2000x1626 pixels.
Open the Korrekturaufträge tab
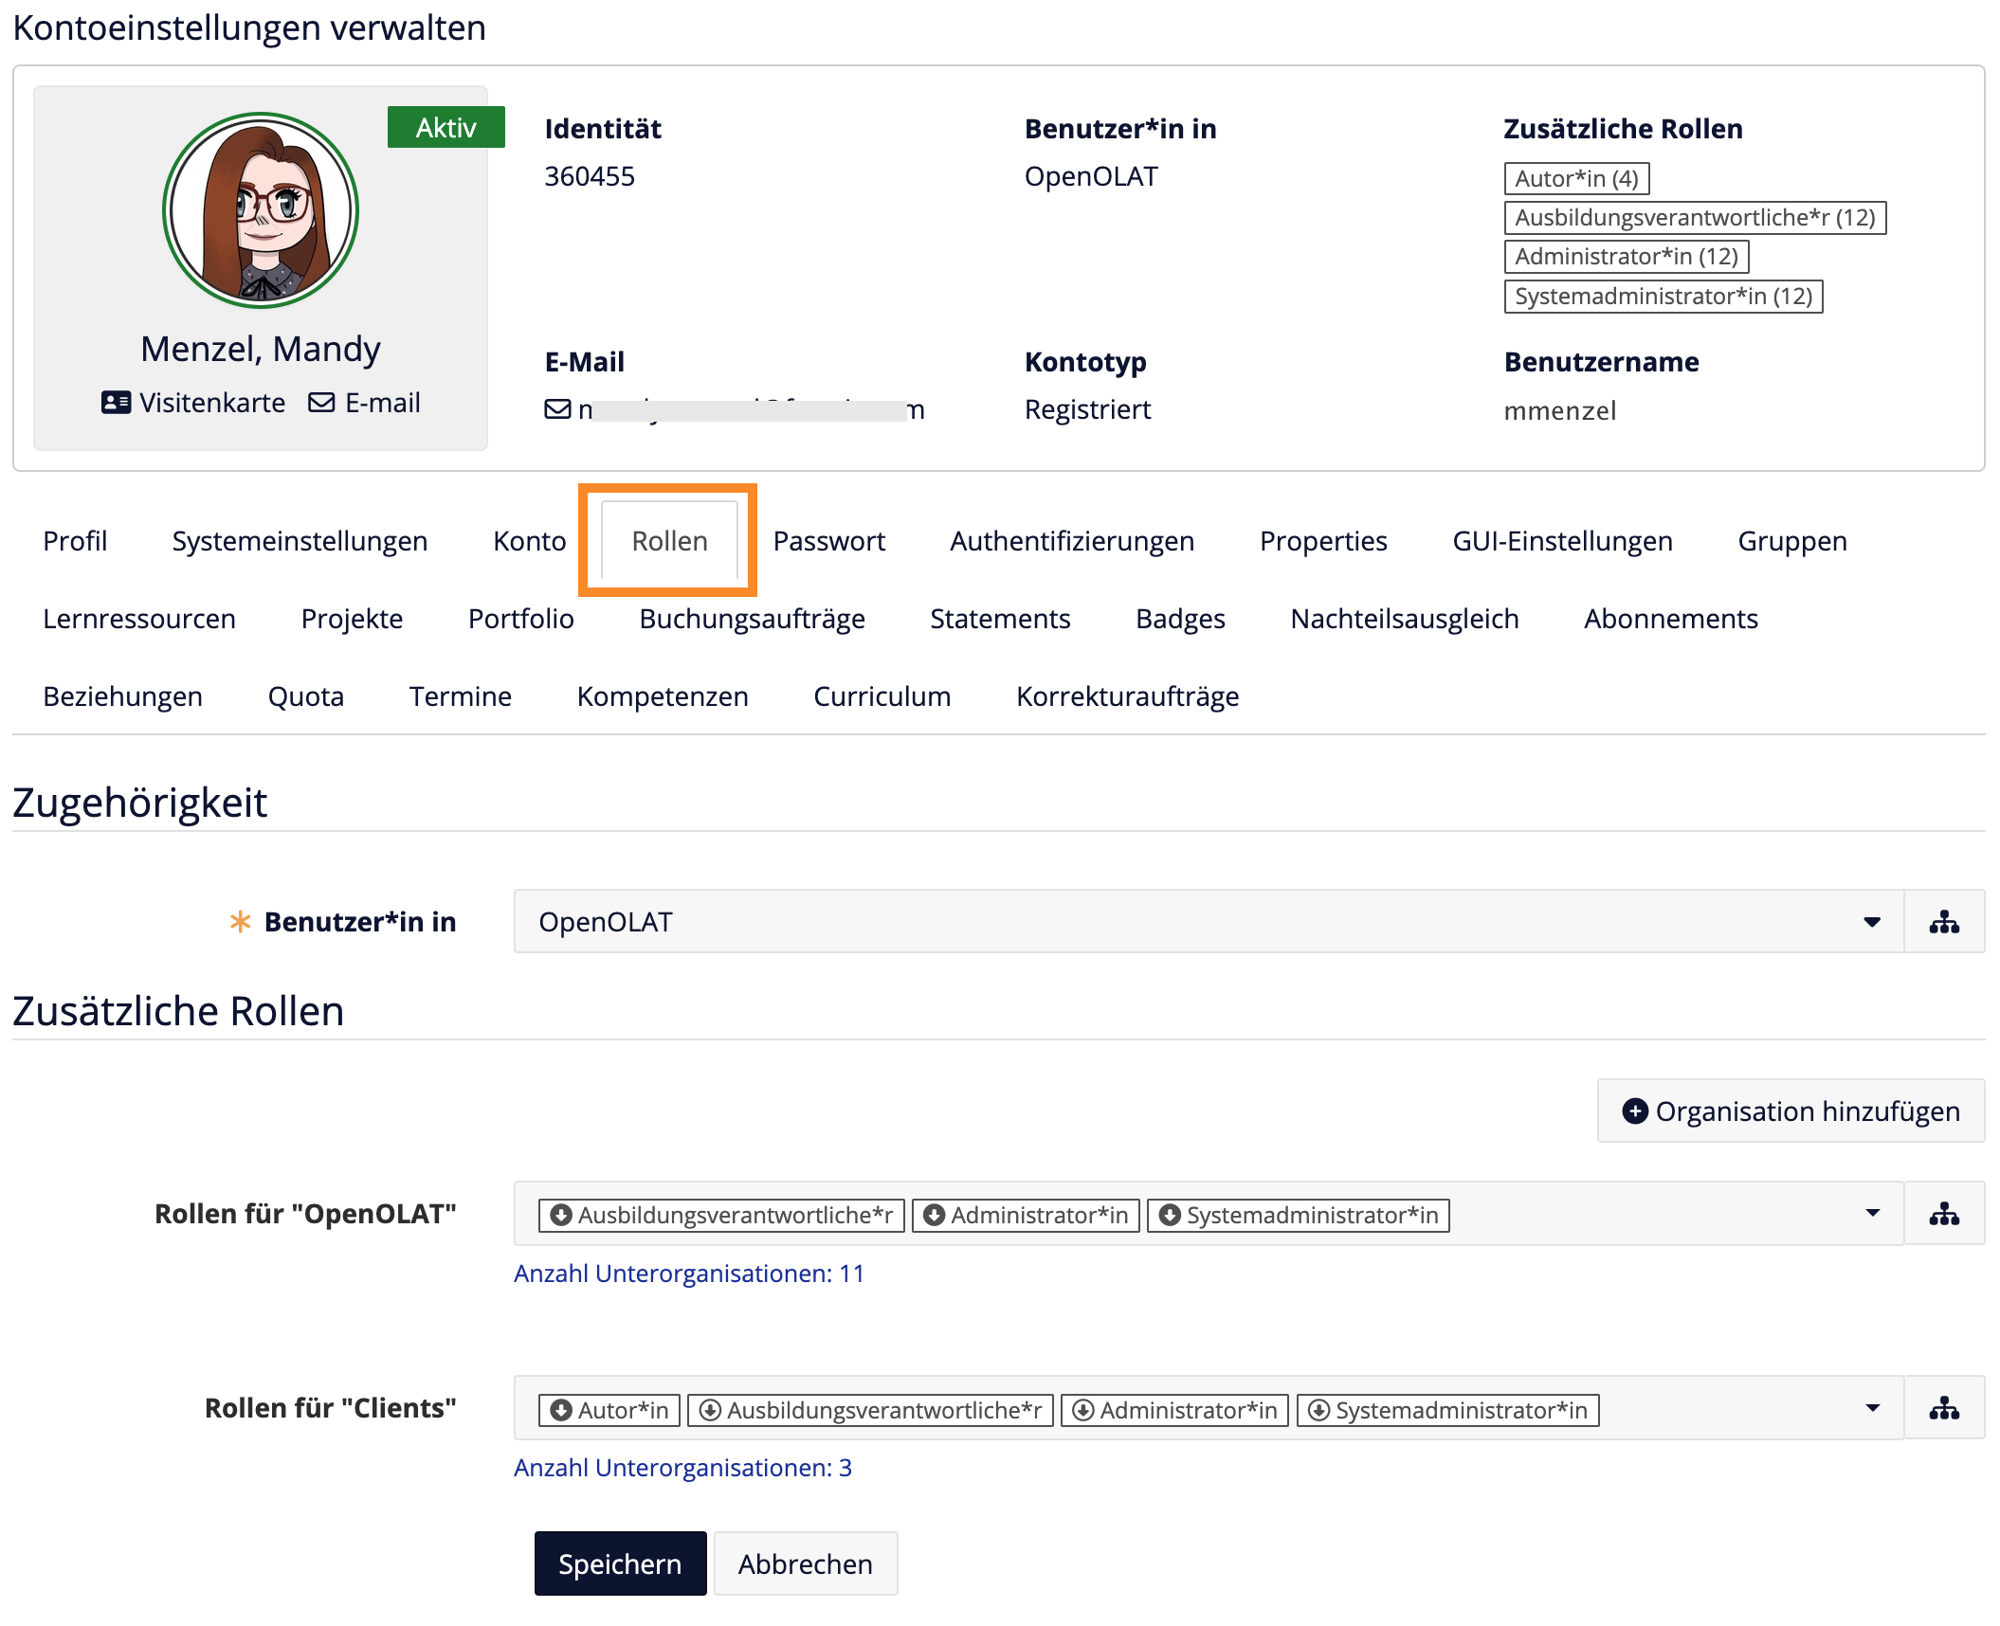point(1127,696)
